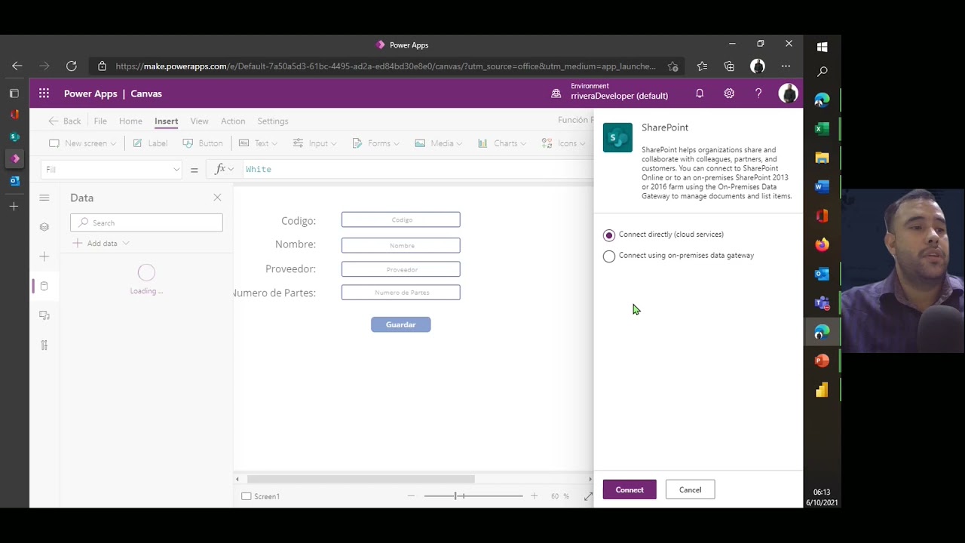Open the Fill property selector dropdown
Image resolution: width=965 pixels, height=543 pixels.
tap(112, 169)
